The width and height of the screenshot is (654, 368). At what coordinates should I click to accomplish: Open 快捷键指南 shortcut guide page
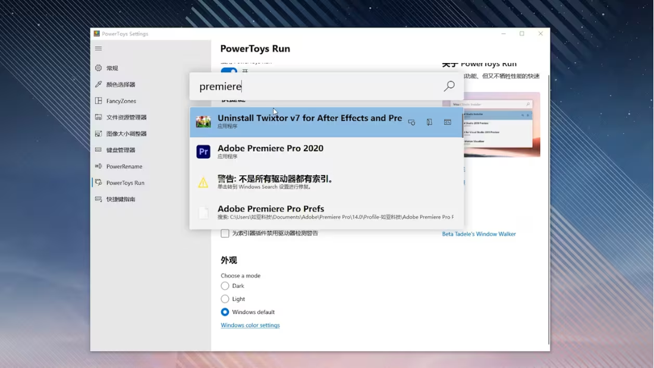coord(120,199)
